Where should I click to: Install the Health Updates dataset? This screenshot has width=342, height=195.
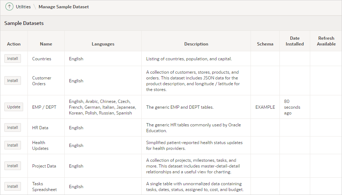pyautogui.click(x=13, y=145)
